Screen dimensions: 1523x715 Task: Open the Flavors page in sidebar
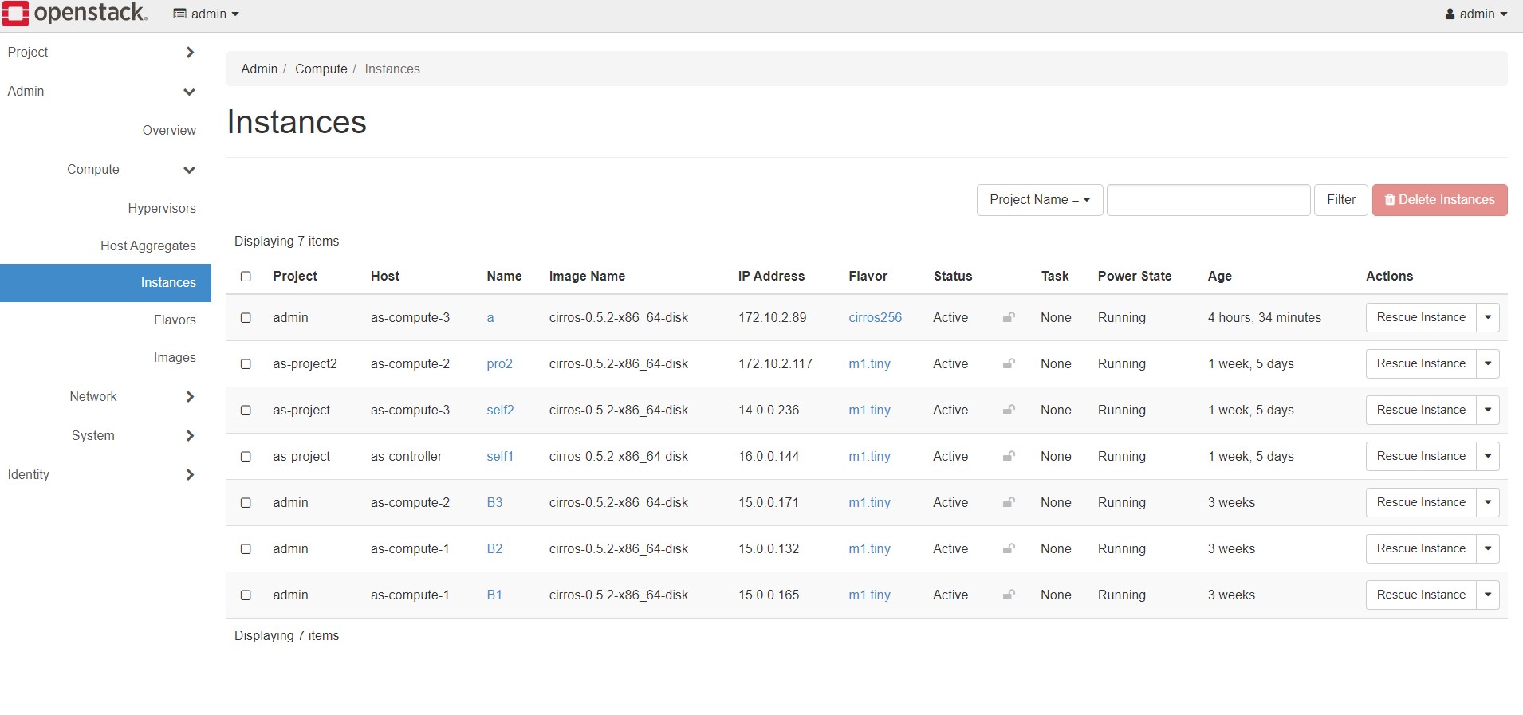coord(175,320)
